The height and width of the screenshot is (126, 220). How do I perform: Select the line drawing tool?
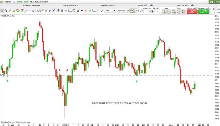pos(26,11)
